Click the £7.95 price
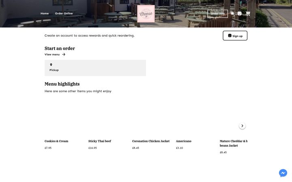Viewport: 292px width, 182px height. pos(48,148)
